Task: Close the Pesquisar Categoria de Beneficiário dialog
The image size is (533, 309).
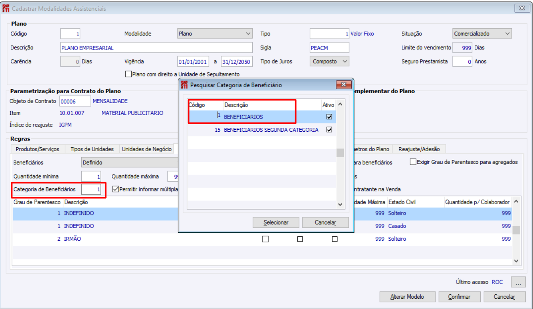Action: click(343, 84)
